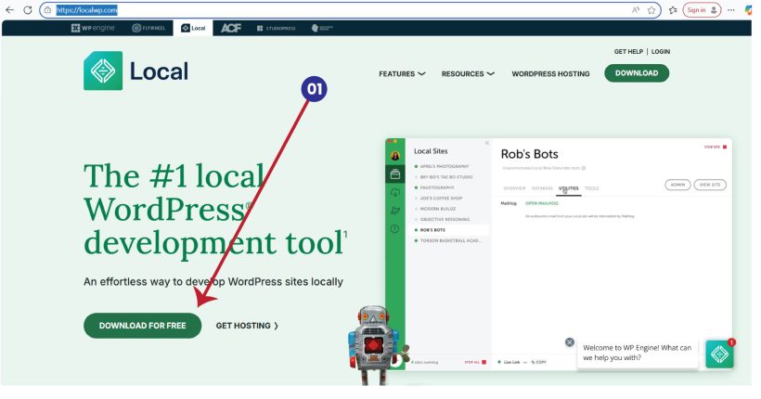Open Read aloud icon in address bar
Viewport: 761px width, 399px height.
(636, 9)
